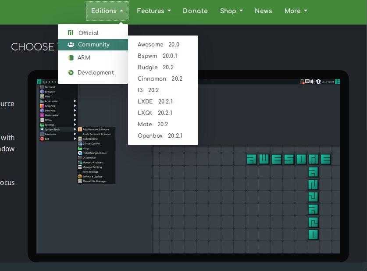
Task: Click the Manjaro logo icon beside Official
Action: pyautogui.click(x=71, y=32)
